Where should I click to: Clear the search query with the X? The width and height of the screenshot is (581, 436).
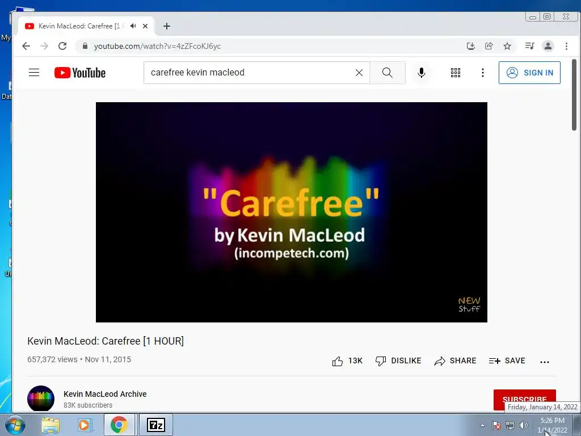[359, 73]
